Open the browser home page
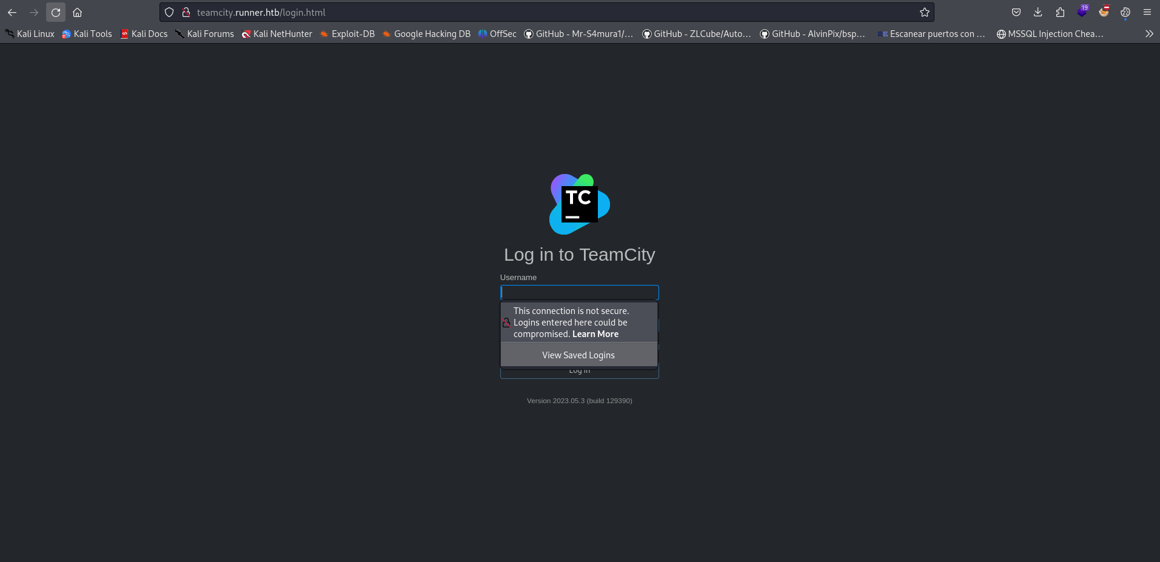The image size is (1160, 562). click(77, 12)
